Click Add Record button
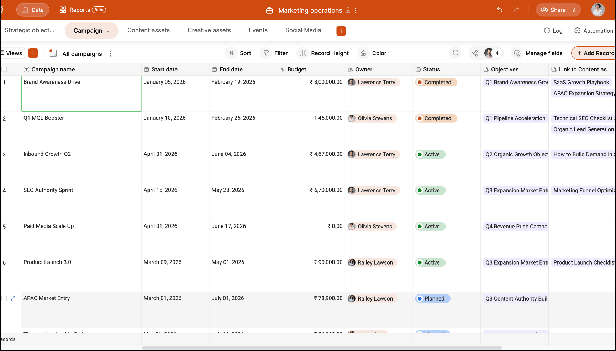The width and height of the screenshot is (616, 351). click(594, 53)
